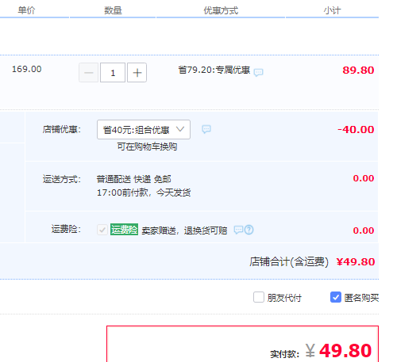Click the 优惠方式 column header
Image resolution: width=393 pixels, height=362 pixels.
pos(221,10)
